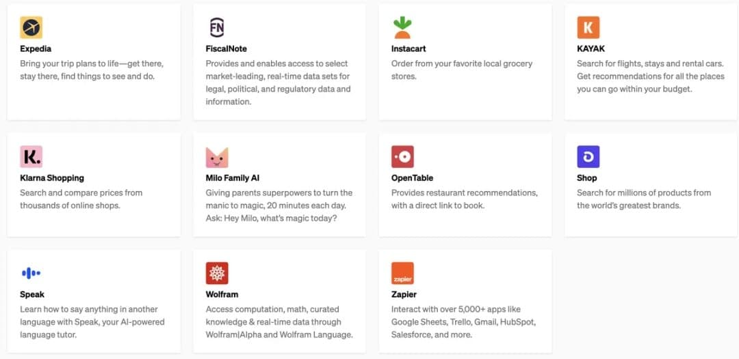
Task: Select the Speak language tutor description
Action: [x=92, y=322]
